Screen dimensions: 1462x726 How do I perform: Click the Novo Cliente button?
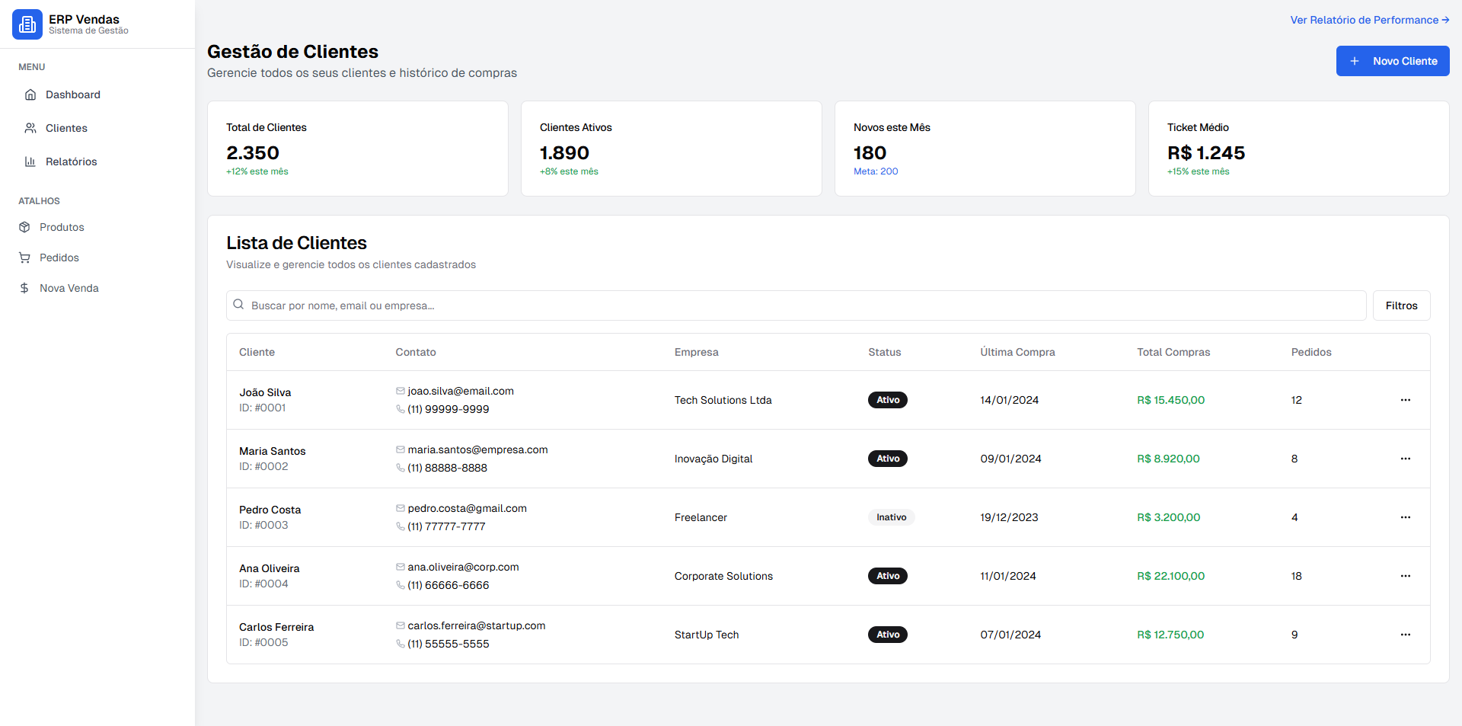tap(1393, 61)
